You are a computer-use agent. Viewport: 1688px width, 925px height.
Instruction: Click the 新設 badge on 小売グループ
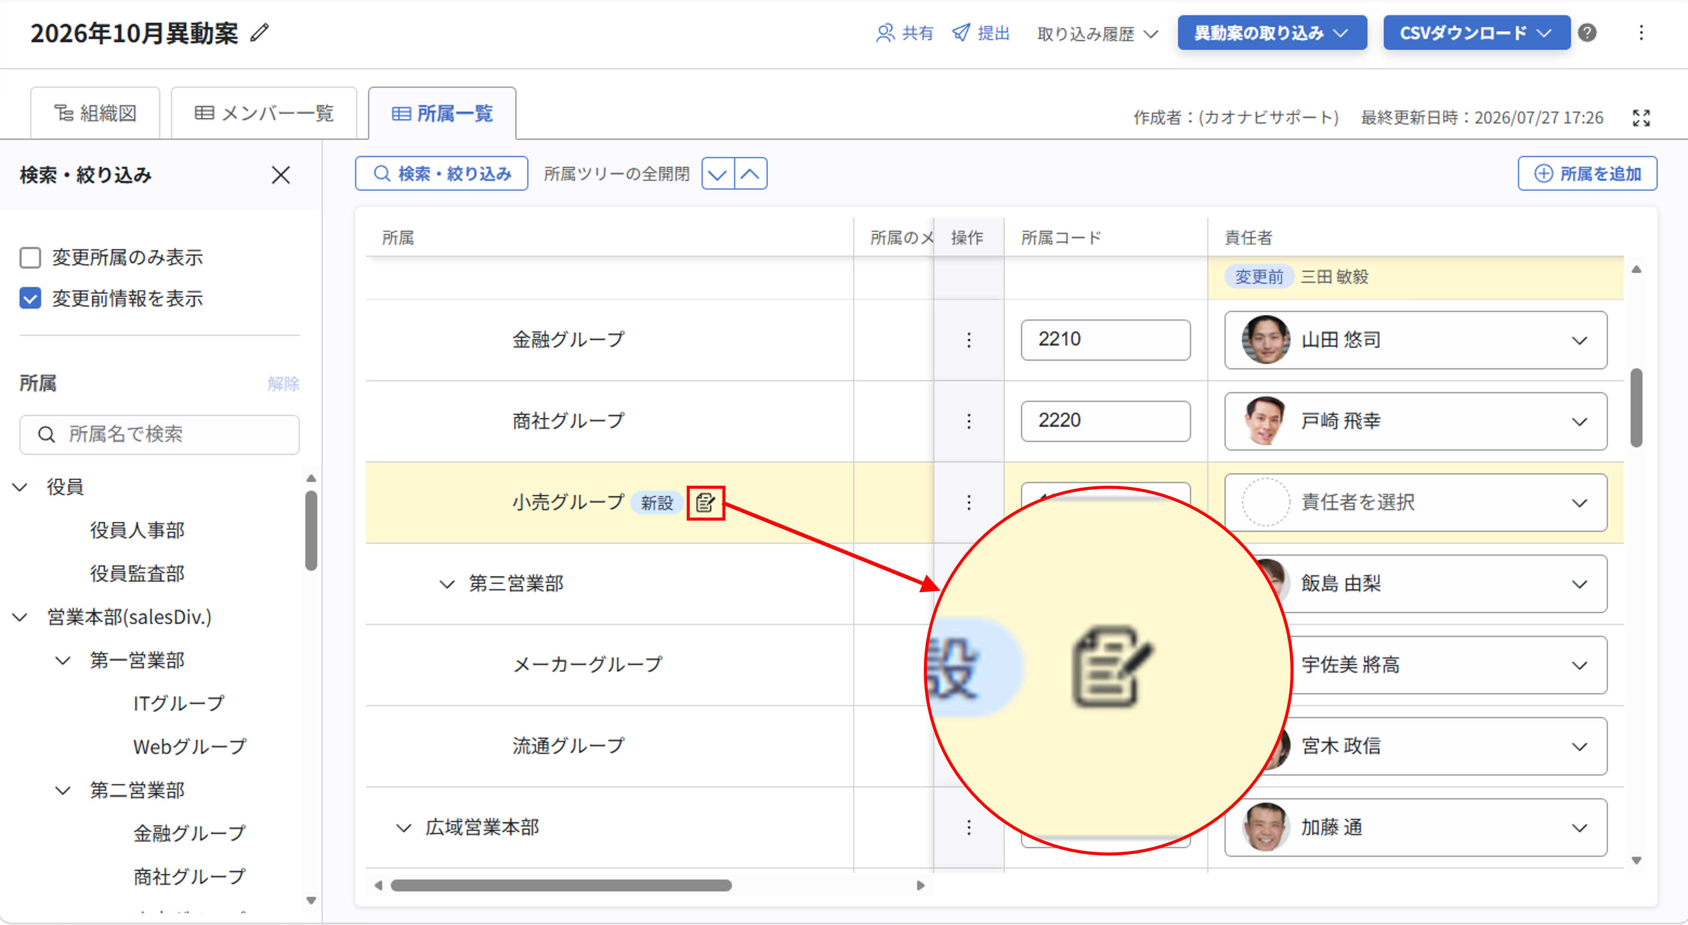[656, 503]
